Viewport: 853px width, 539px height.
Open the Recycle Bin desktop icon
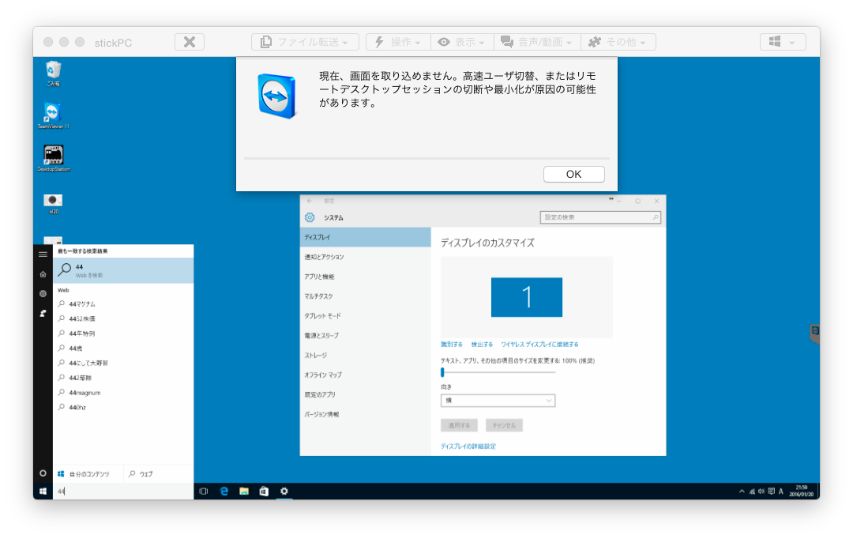point(54,73)
